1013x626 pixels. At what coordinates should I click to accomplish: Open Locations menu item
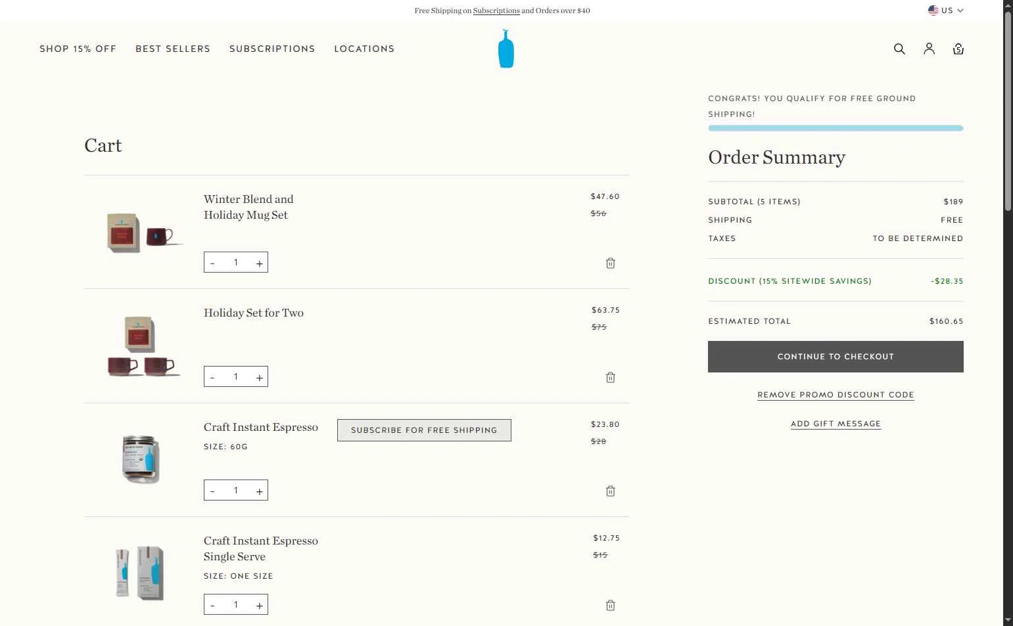(x=364, y=49)
